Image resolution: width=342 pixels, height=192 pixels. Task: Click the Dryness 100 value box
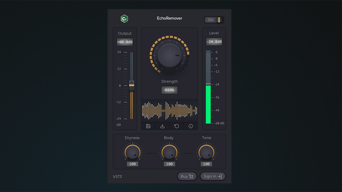[x=133, y=164]
